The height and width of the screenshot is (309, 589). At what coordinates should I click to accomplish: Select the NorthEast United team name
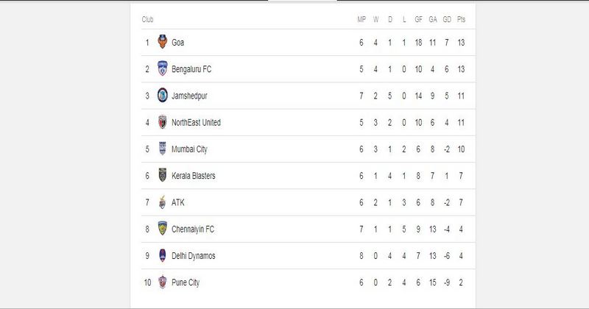pos(196,122)
